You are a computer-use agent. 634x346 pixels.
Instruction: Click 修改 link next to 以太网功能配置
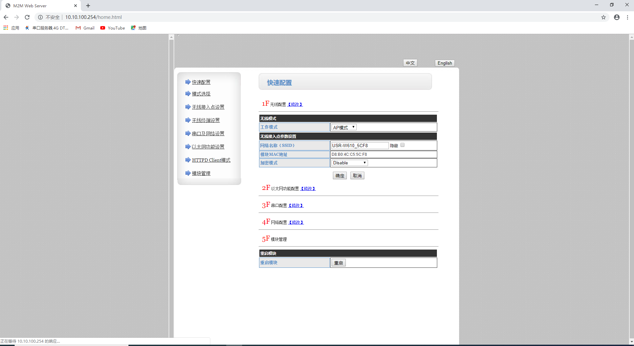(x=308, y=189)
